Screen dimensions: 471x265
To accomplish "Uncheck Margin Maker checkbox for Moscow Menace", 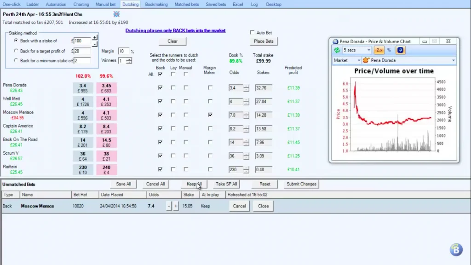I will tap(210, 115).
